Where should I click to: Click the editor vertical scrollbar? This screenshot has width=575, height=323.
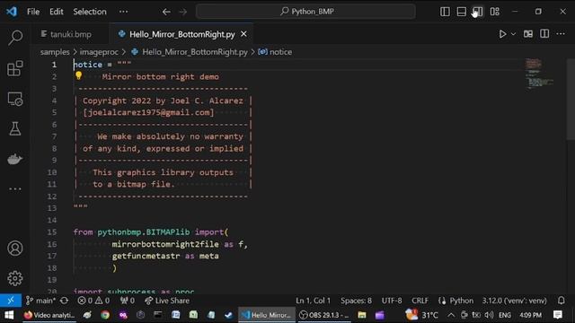coord(571,99)
